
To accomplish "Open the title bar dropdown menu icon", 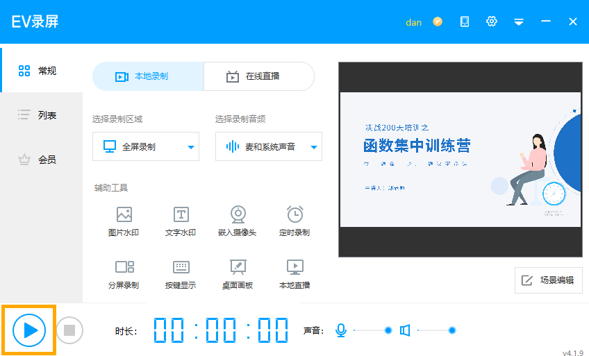I will 519,22.
